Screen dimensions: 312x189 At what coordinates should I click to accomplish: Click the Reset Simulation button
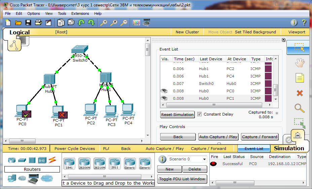(x=177, y=115)
